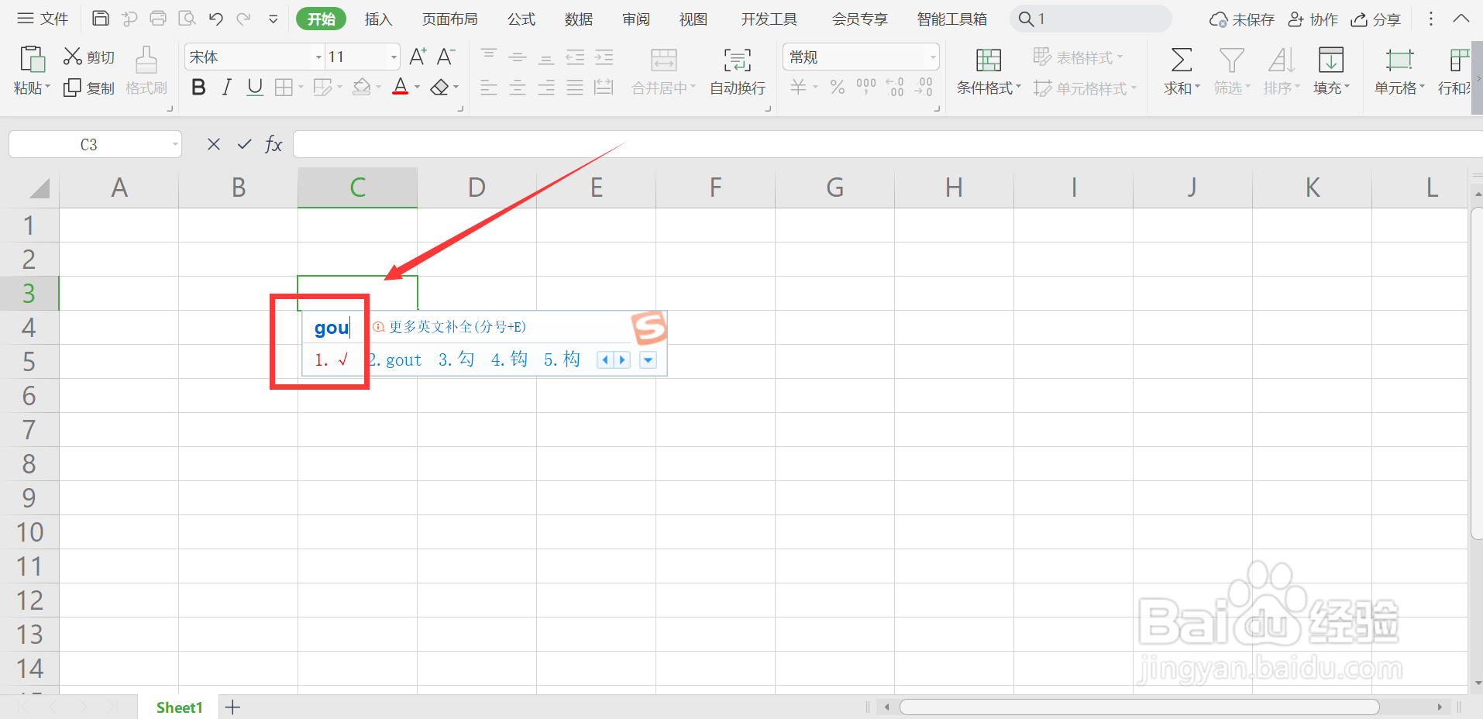Cancel cell entry with X button

click(x=214, y=144)
